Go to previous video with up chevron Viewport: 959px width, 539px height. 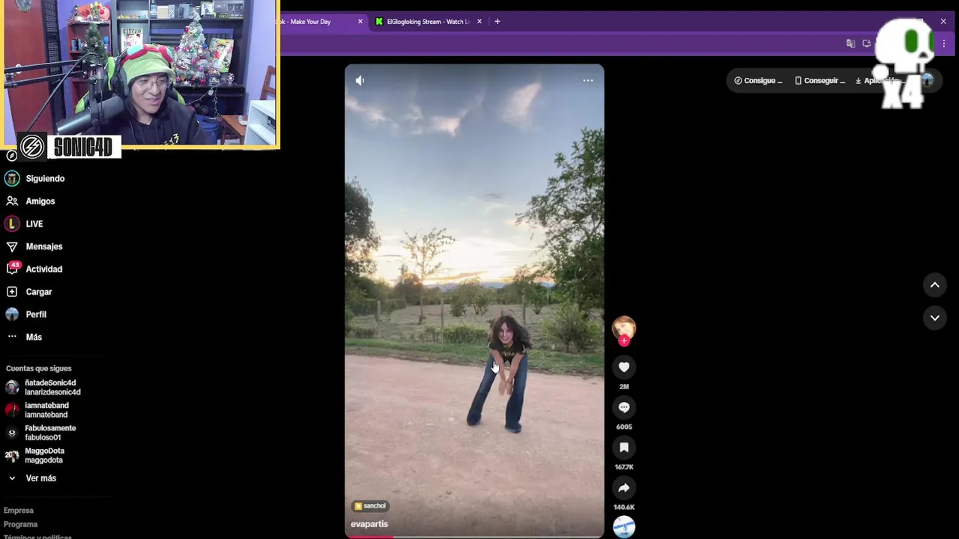point(935,284)
